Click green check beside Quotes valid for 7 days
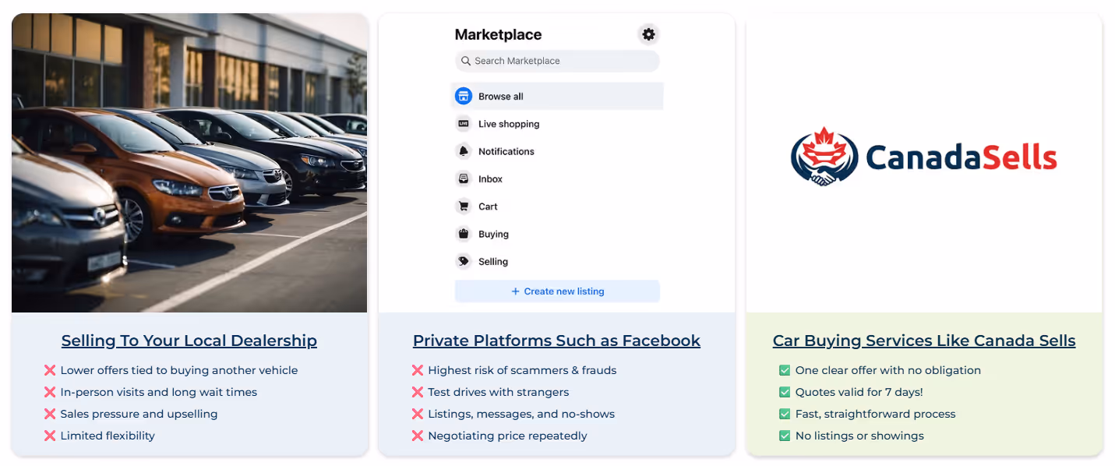The width and height of the screenshot is (1115, 466). click(x=785, y=392)
